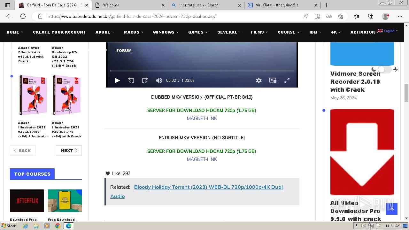Click English SERVER FOR DOWNLOAD HDCAM link
The image size is (409, 230).
click(202, 151)
